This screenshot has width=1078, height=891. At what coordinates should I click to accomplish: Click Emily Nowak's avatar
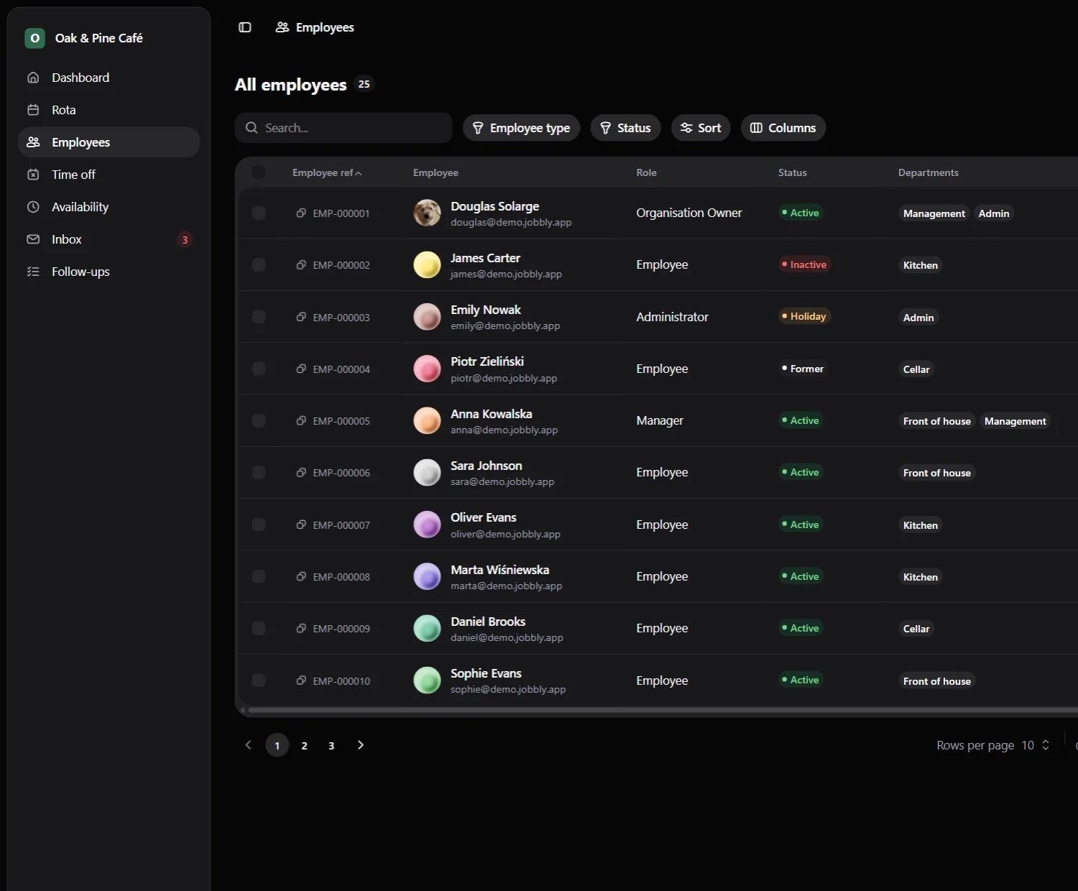pyautogui.click(x=427, y=317)
